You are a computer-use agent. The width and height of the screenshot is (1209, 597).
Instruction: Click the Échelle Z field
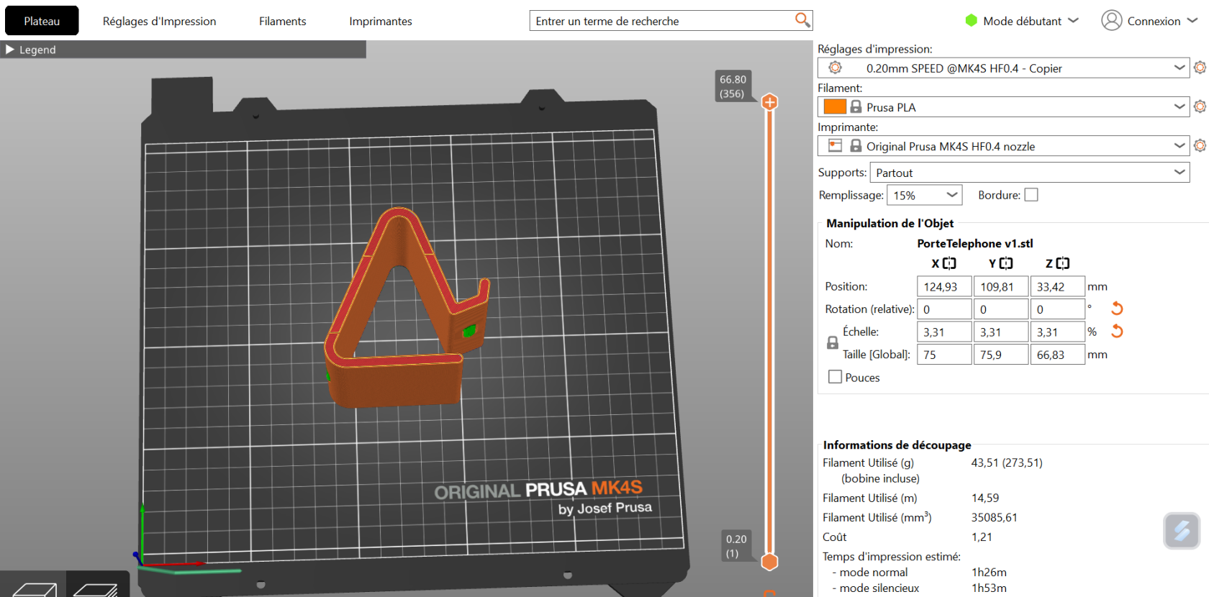click(x=1058, y=332)
